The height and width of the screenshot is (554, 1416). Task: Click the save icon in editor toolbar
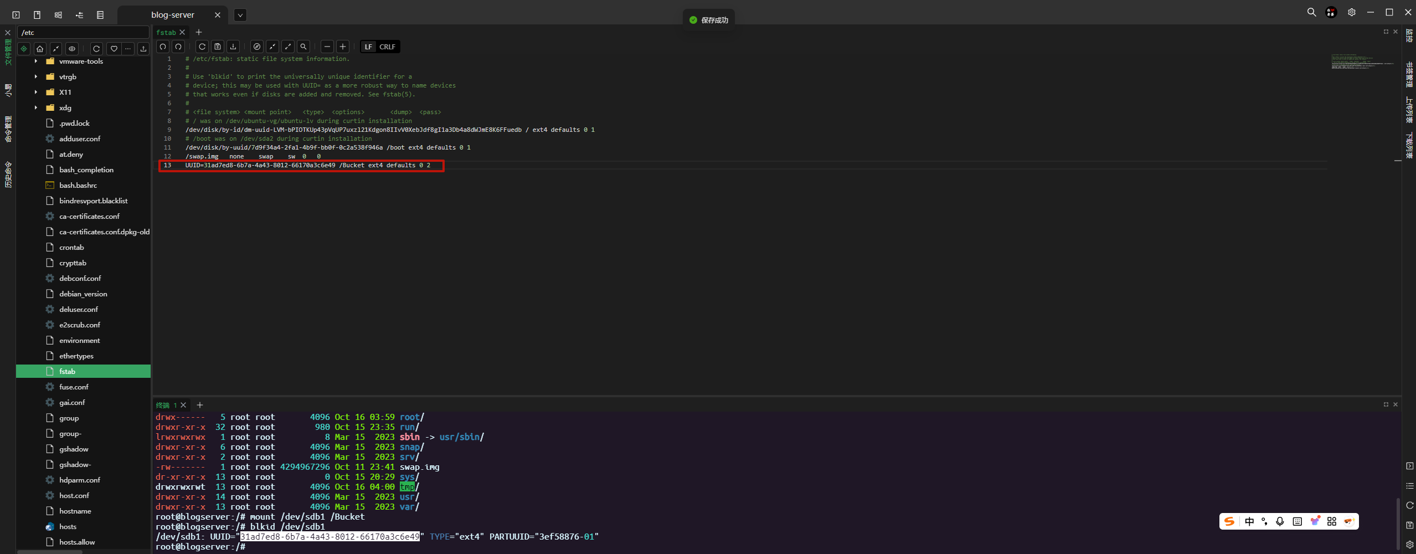218,47
